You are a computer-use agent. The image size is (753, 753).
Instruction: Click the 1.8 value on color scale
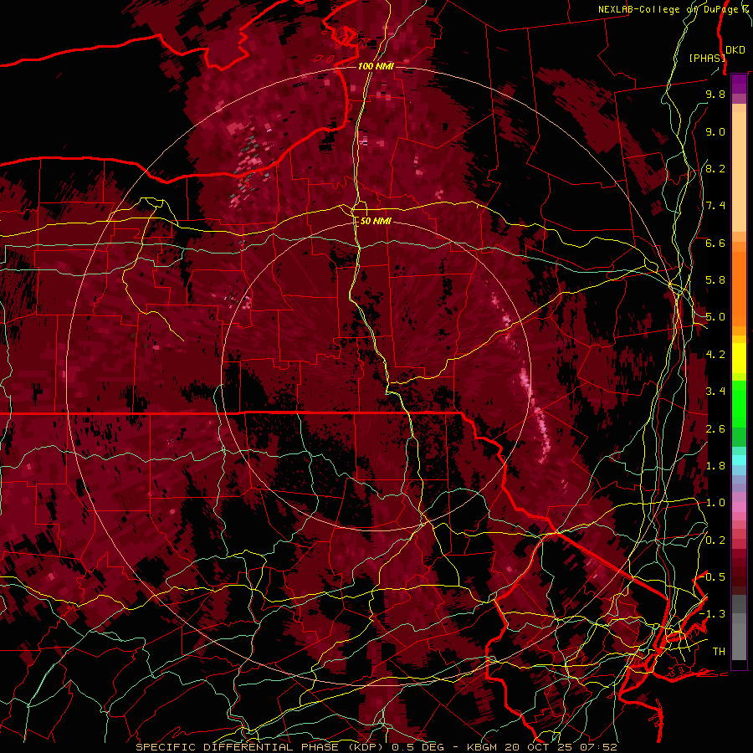(x=715, y=466)
